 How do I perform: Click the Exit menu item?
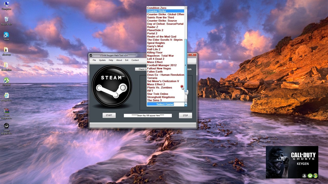[127, 60]
